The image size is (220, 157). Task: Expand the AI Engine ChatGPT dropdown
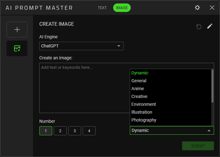tap(81, 46)
